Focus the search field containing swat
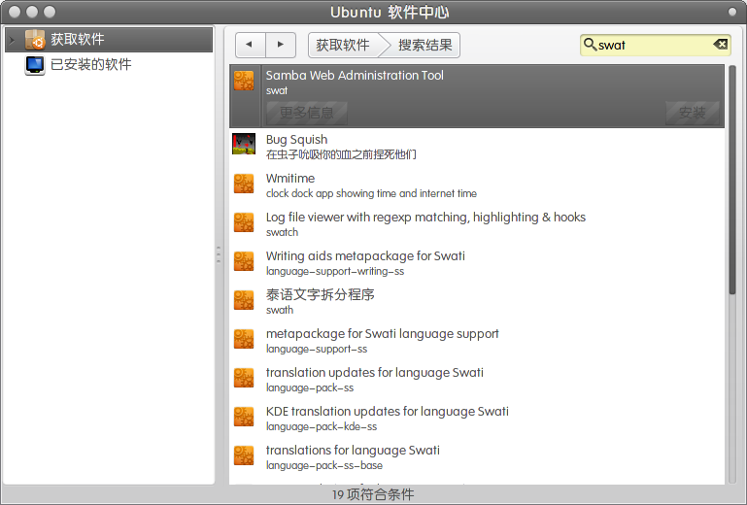The height and width of the screenshot is (505, 747). click(655, 46)
